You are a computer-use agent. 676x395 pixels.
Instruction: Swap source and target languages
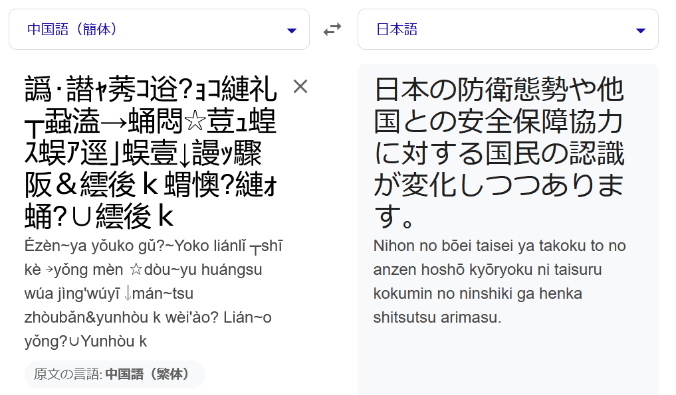[x=332, y=29]
